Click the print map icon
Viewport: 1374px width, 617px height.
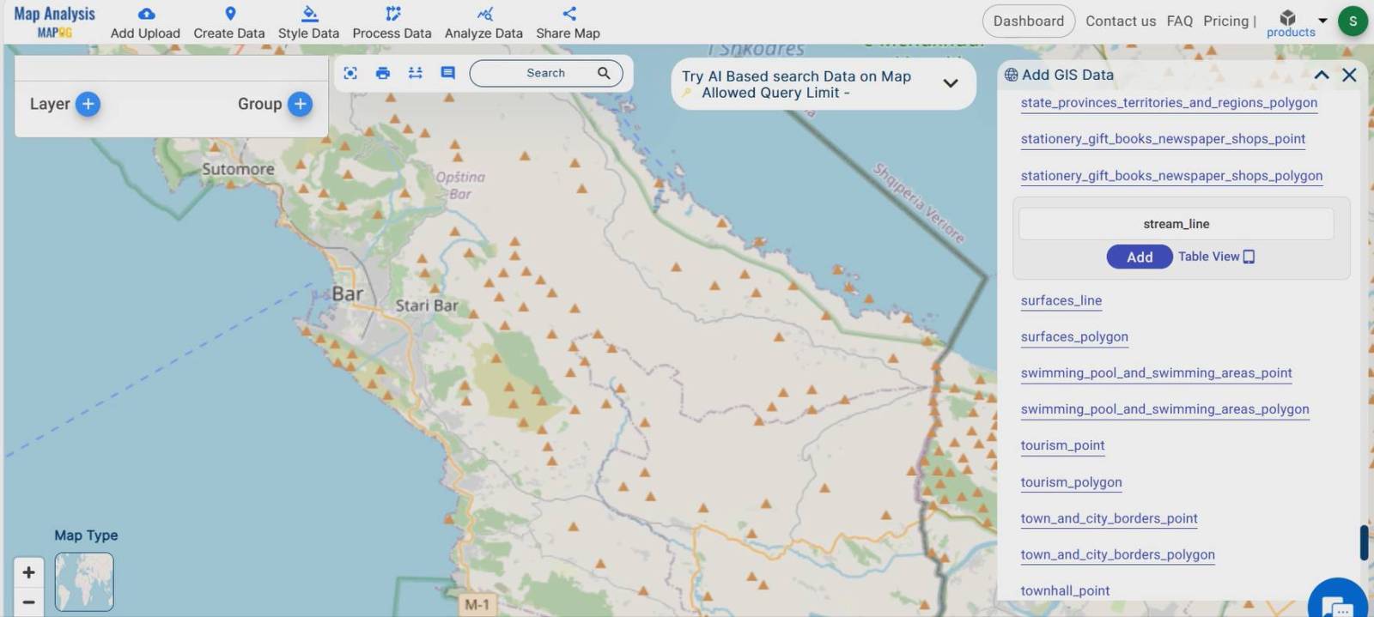pos(383,73)
